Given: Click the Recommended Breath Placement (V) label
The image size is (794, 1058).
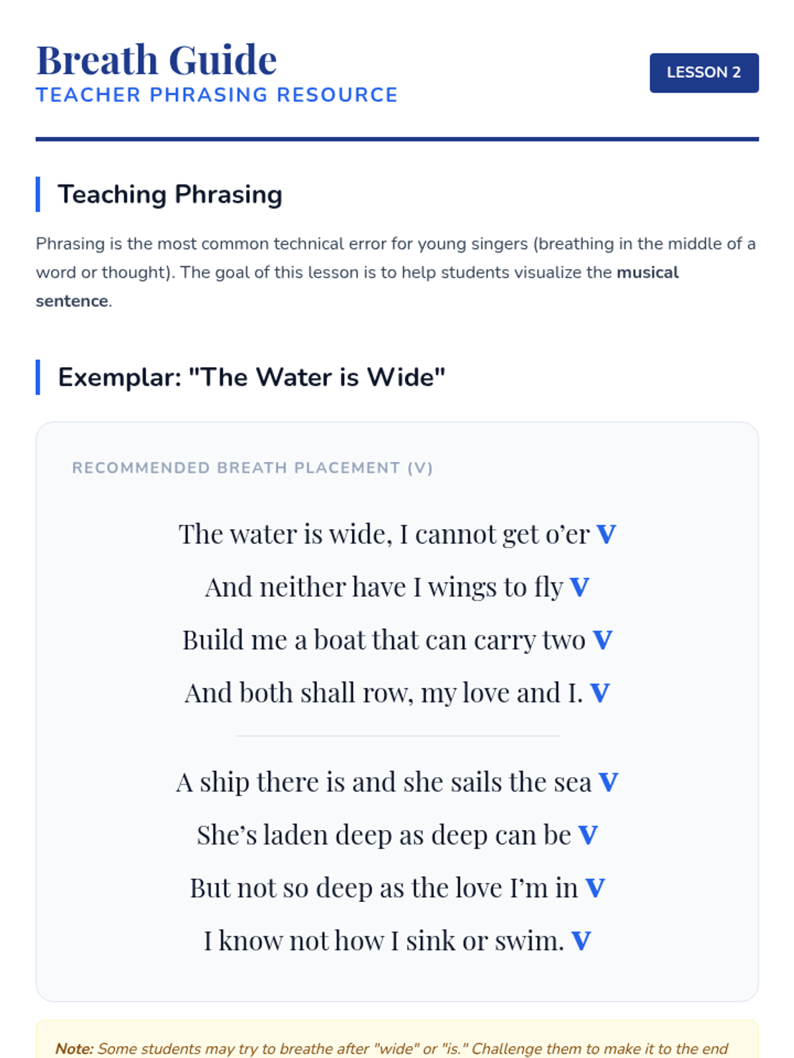Looking at the screenshot, I should (x=252, y=468).
